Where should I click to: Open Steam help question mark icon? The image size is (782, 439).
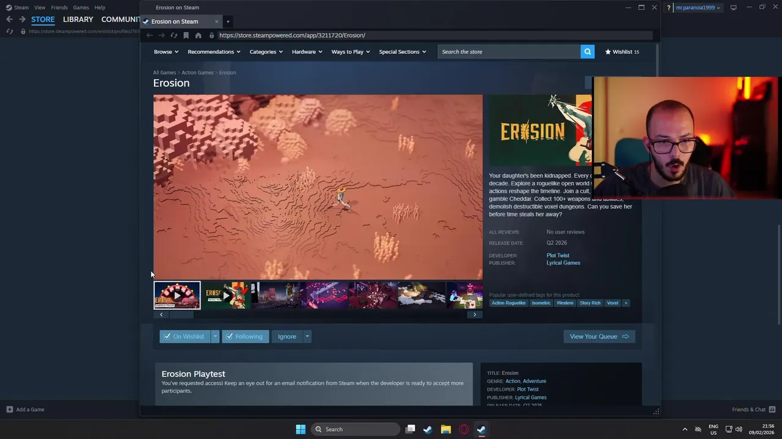point(668,7)
